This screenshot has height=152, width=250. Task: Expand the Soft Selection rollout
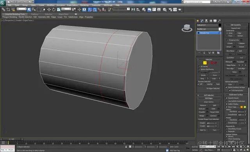pos(209,95)
